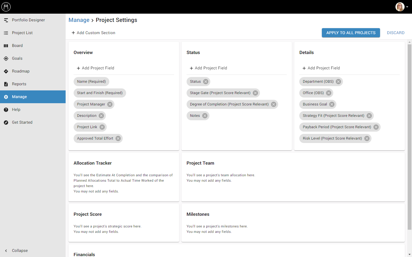412x257 pixels.
Task: Click the vertical scrollbar thumb
Action: (410, 137)
